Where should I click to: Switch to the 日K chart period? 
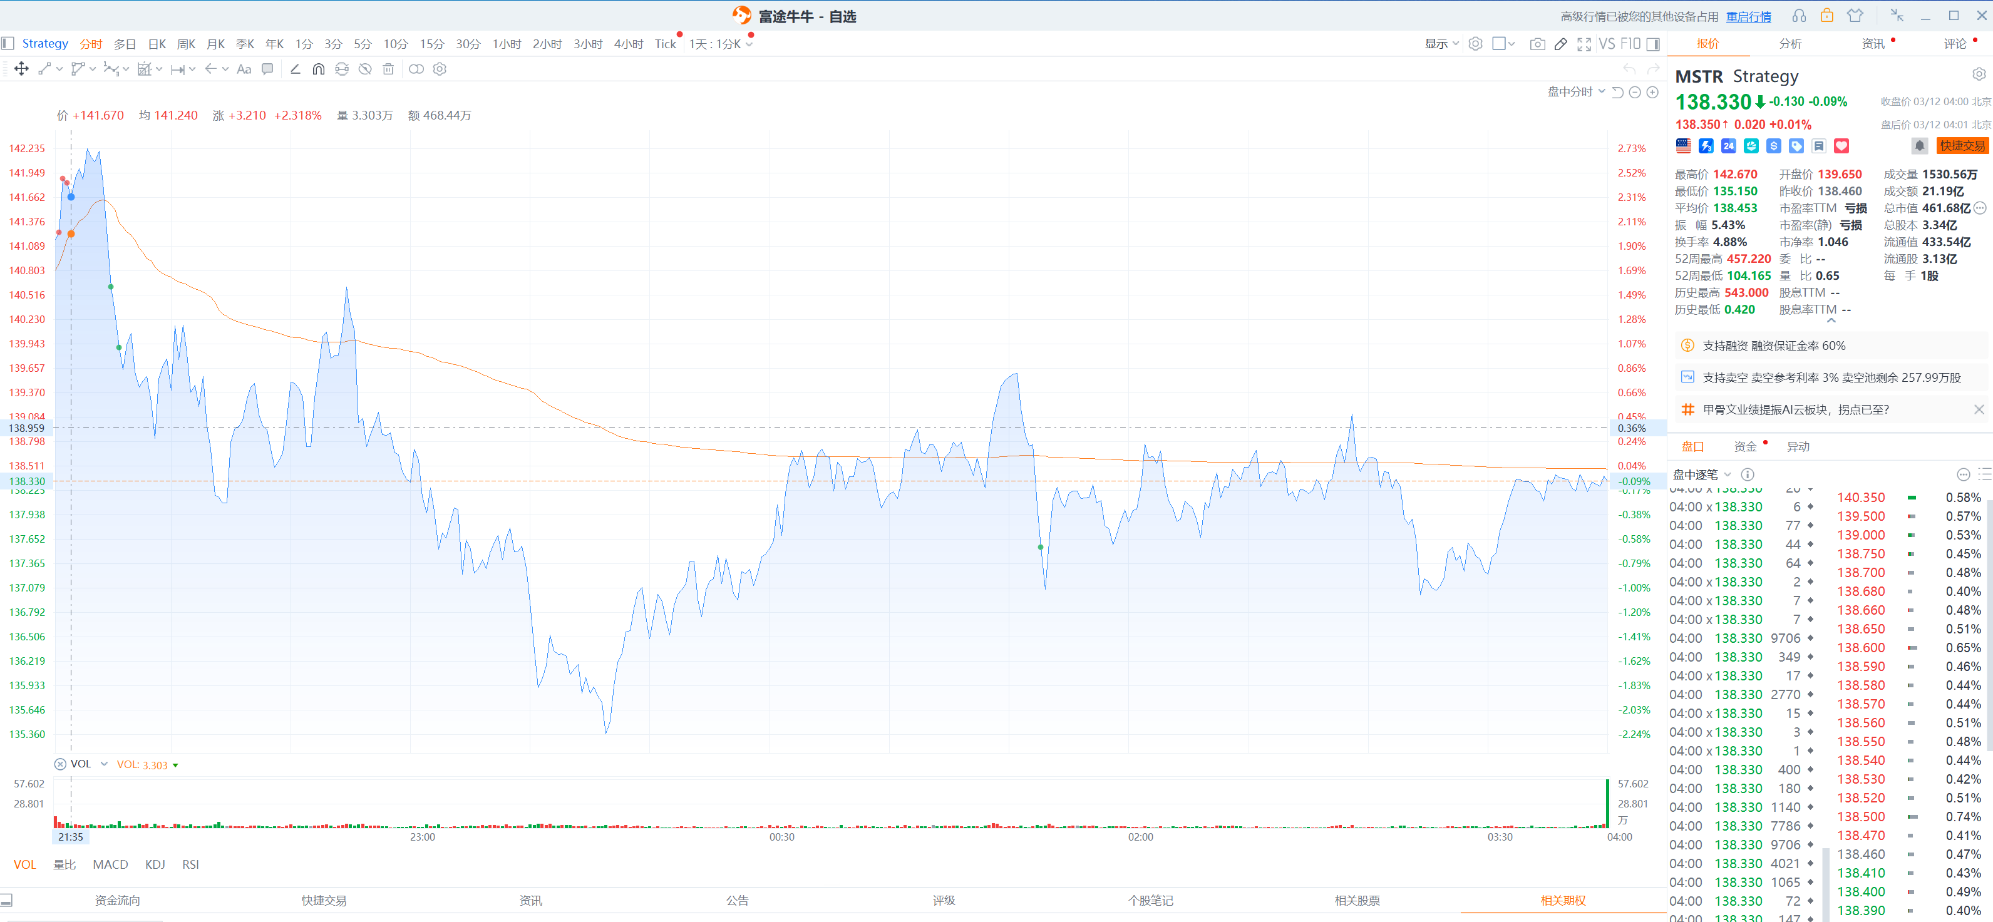[157, 44]
